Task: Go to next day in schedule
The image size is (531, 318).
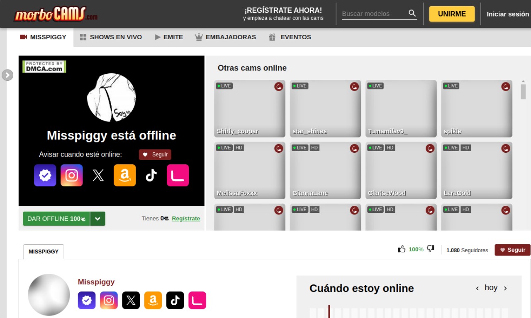Action: pos(505,288)
